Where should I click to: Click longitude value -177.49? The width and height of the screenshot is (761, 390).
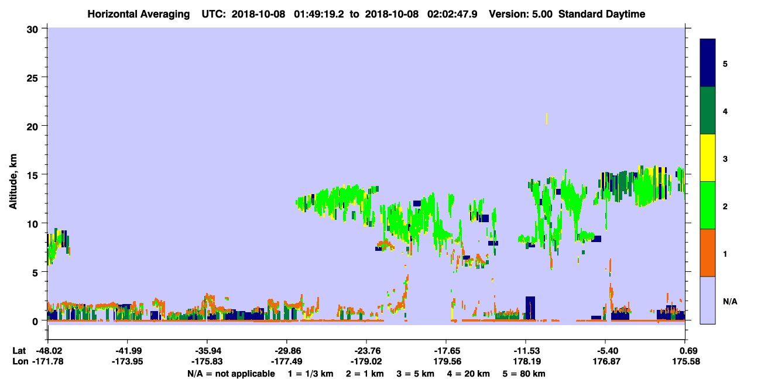pyautogui.click(x=286, y=361)
